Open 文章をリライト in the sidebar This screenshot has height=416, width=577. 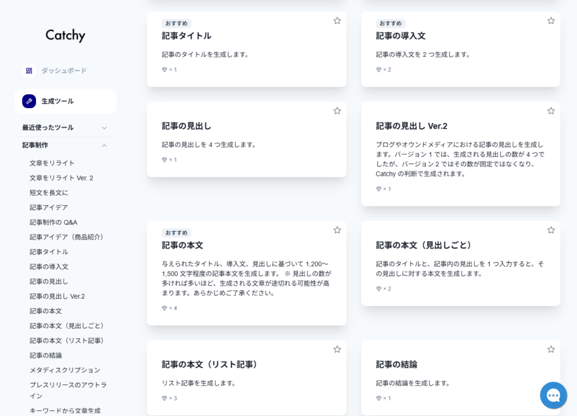point(52,163)
